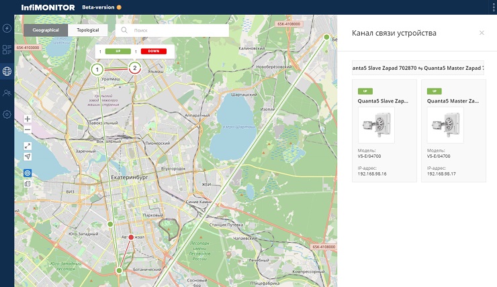Toggle the blue target circle map button
The image size is (497, 287).
28,173
